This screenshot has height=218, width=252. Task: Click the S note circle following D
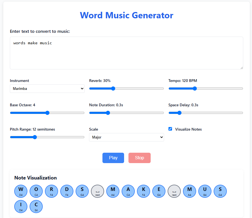click(x=82, y=191)
